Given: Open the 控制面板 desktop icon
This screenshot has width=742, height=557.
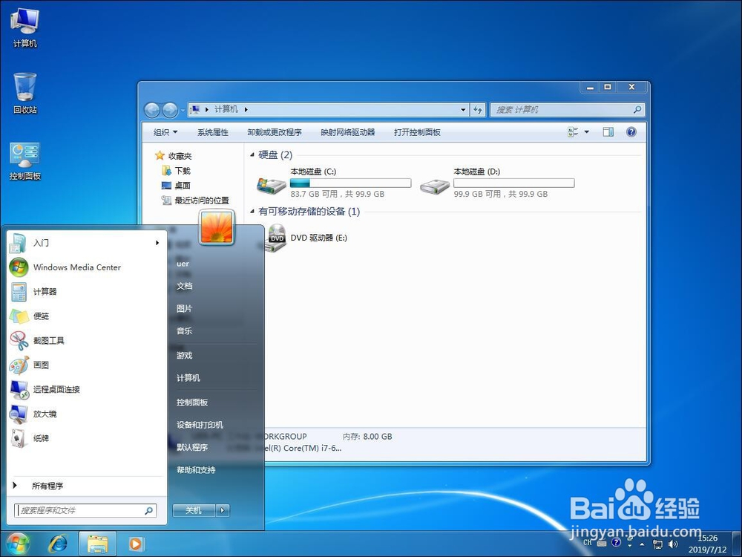Looking at the screenshot, I should click(24, 161).
